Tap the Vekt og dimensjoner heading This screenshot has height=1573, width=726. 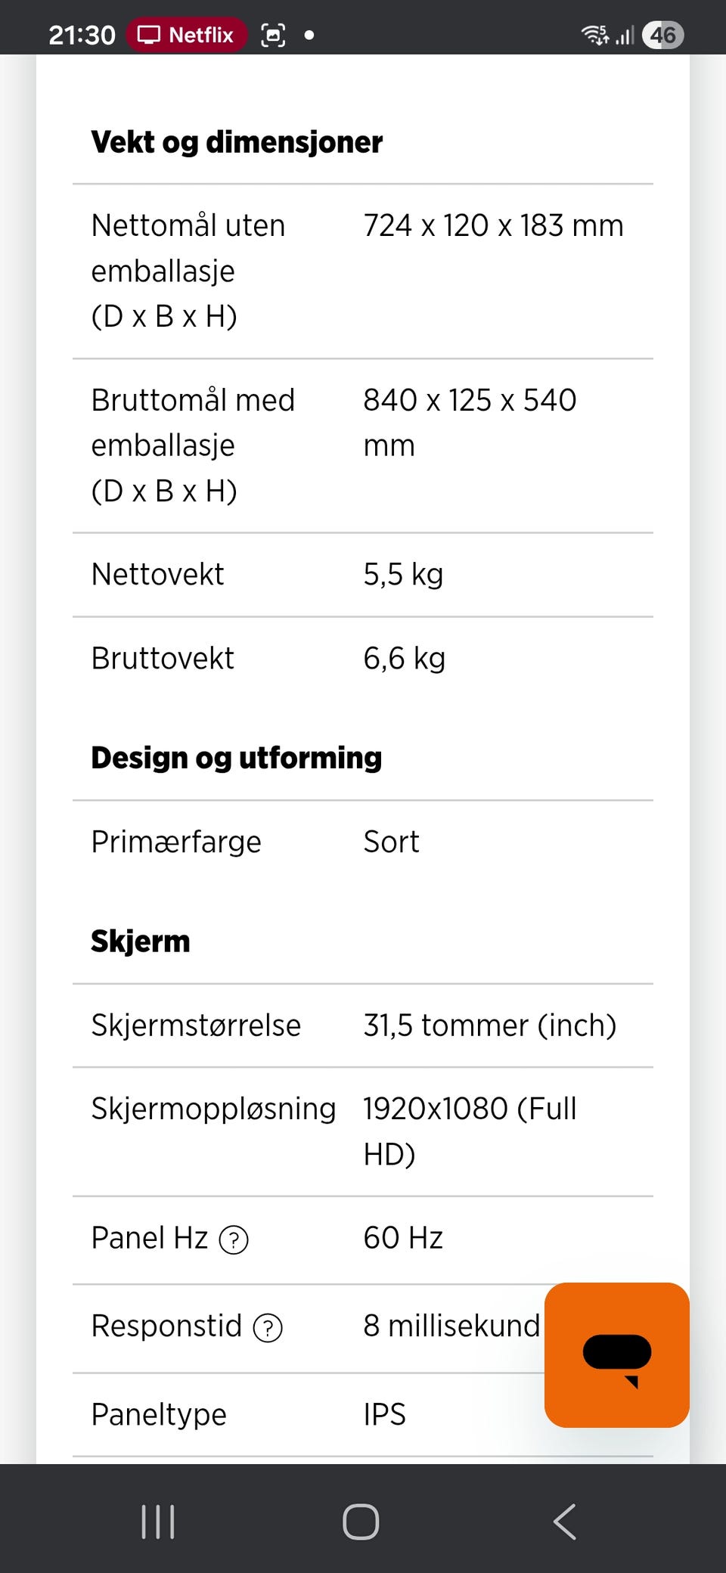coord(237,142)
